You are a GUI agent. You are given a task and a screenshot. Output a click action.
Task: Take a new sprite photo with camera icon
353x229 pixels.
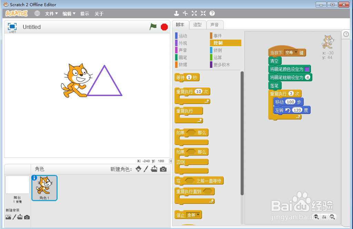point(163,169)
